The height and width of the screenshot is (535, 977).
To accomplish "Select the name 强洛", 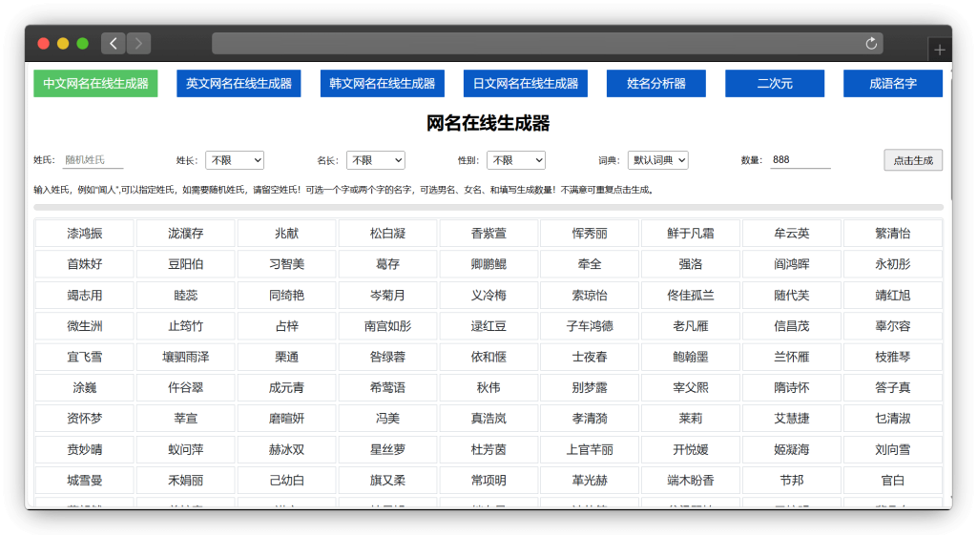I will point(691,264).
